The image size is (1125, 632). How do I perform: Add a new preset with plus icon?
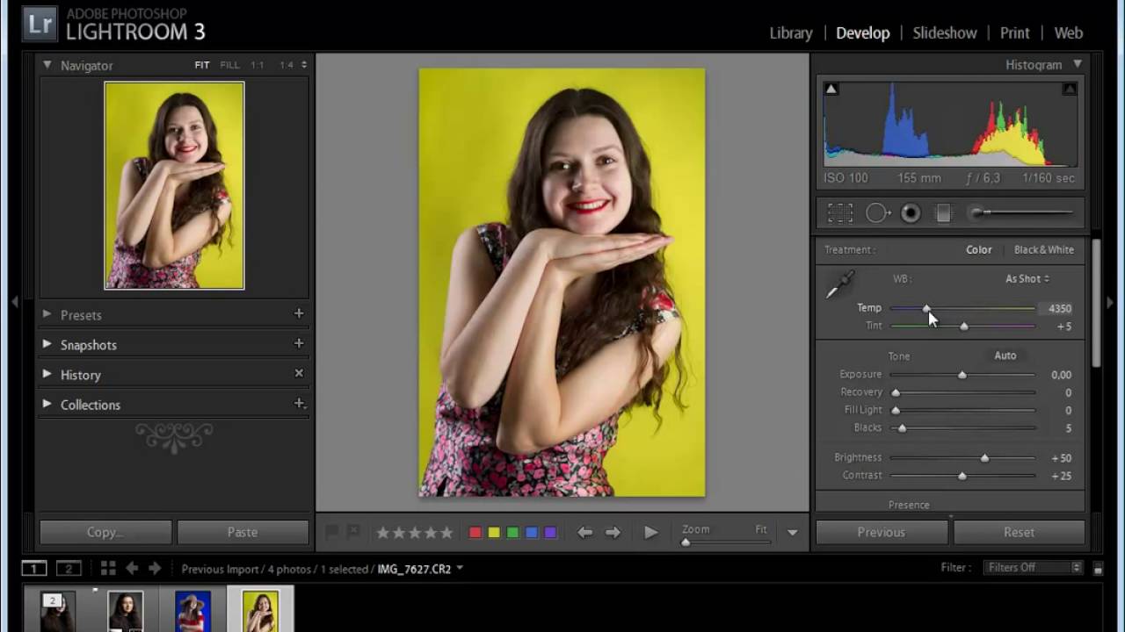tap(299, 313)
